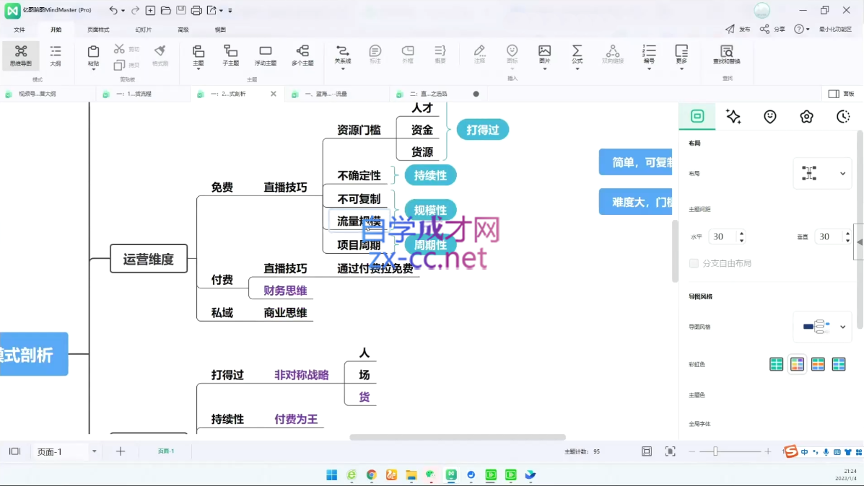
Task: Click the Publish (发布) button
Action: [738, 29]
